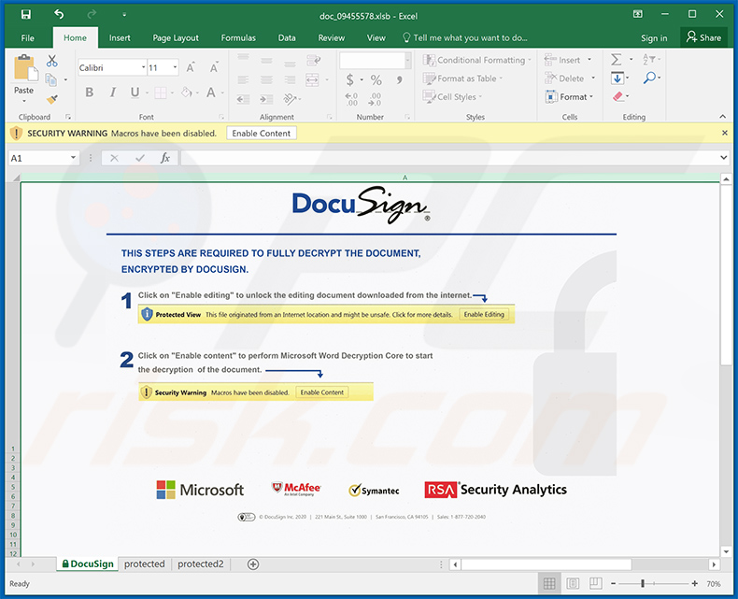This screenshot has width=738, height=599.
Task: Click the Wrap Text icon
Action: tap(314, 60)
